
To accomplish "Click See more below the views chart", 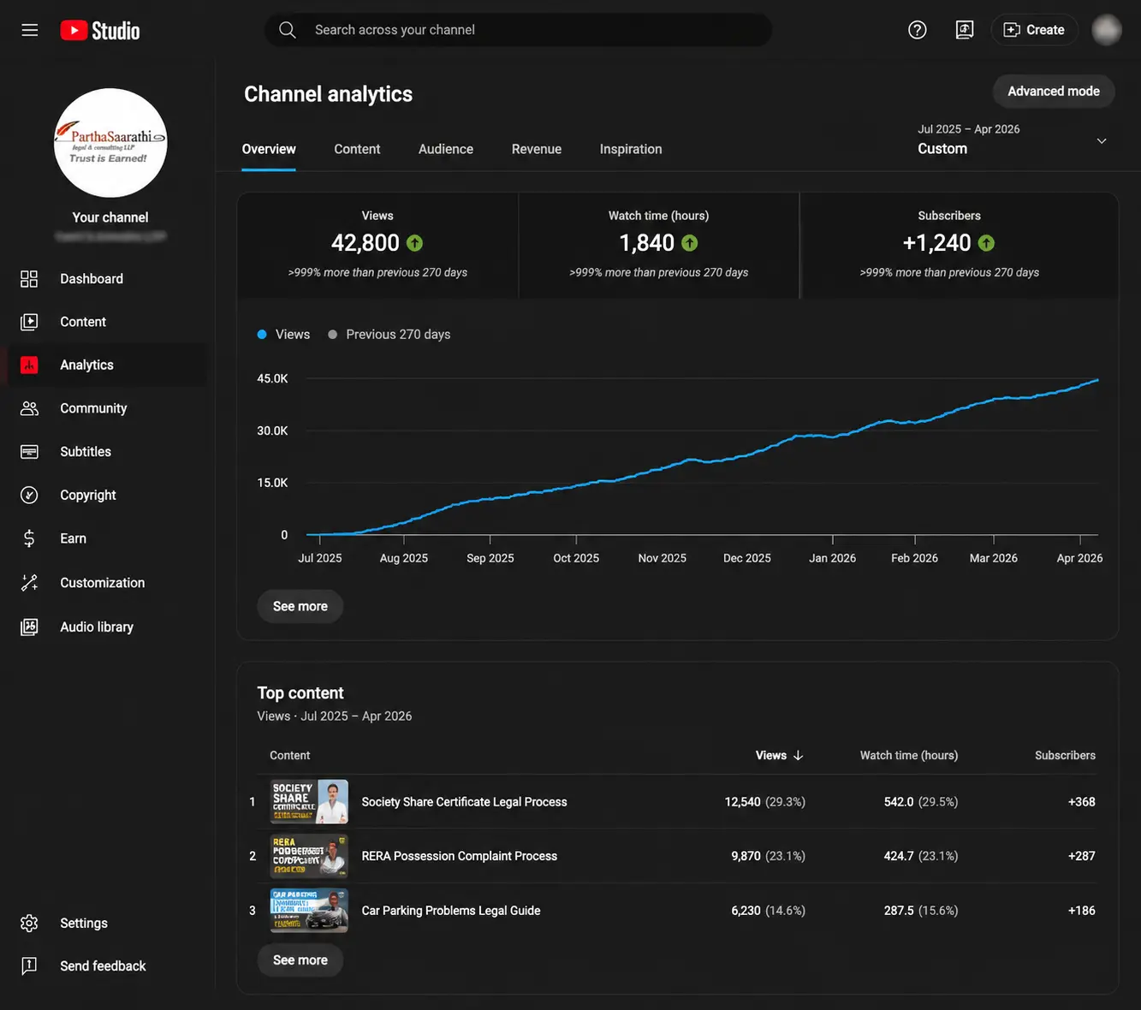I will click(x=300, y=606).
